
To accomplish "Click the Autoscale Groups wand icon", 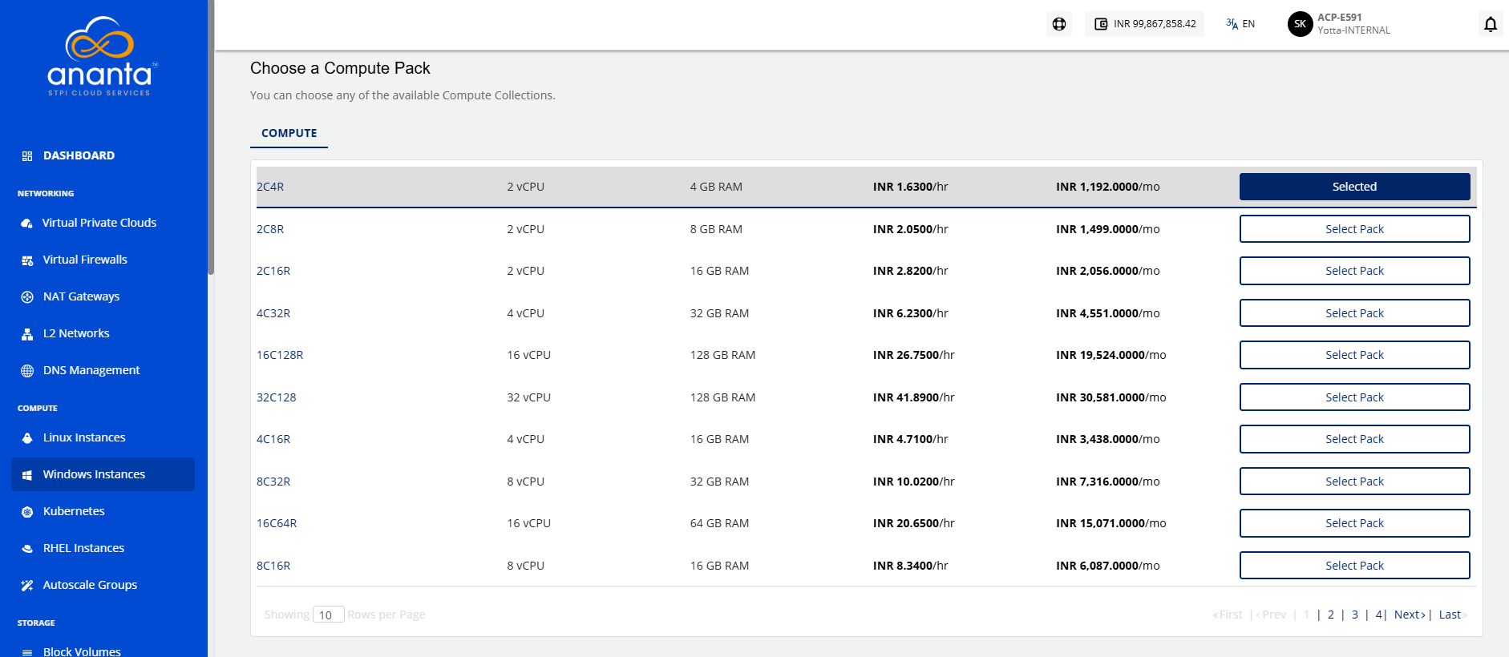I will click(x=27, y=586).
